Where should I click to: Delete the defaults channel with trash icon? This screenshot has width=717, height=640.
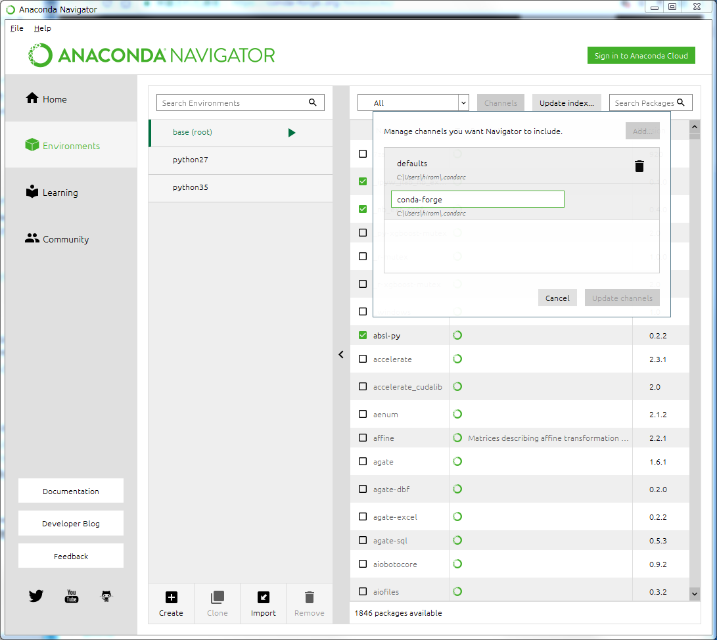coord(639,166)
